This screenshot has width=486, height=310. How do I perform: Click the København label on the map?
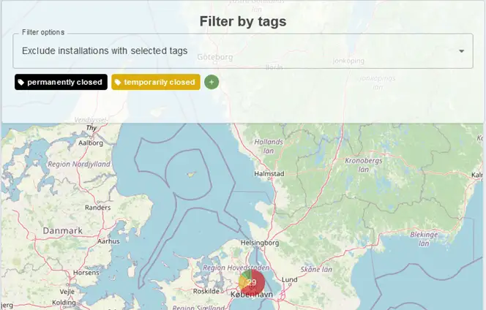click(252, 295)
